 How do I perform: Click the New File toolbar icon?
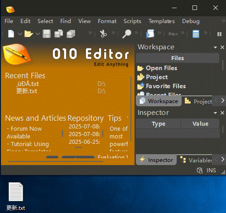click(11, 33)
